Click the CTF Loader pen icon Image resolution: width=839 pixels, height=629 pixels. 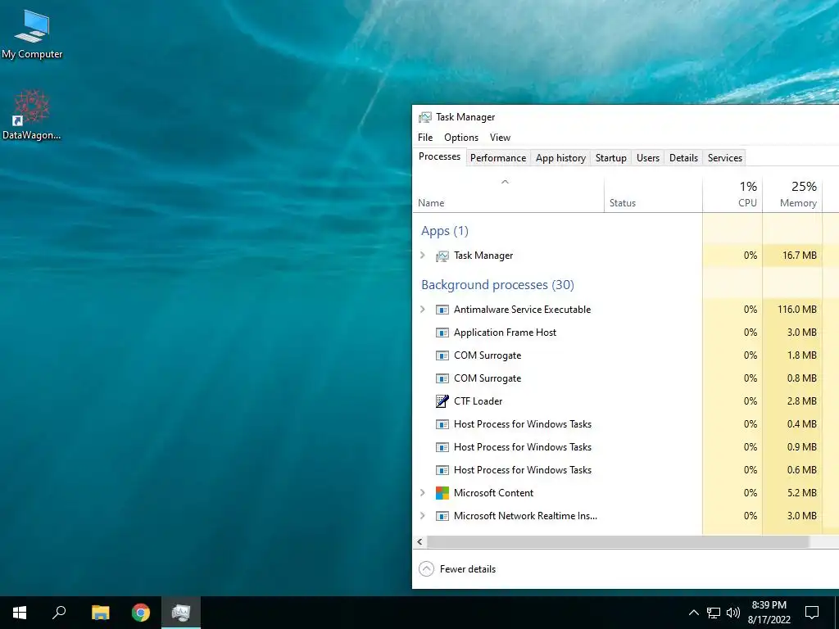[x=442, y=401]
